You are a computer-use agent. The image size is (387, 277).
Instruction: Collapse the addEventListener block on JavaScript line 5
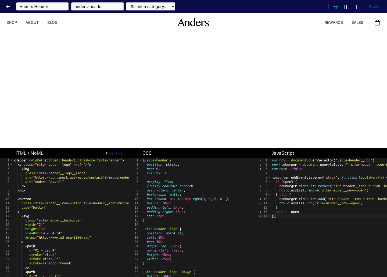pyautogui.click(x=269, y=178)
